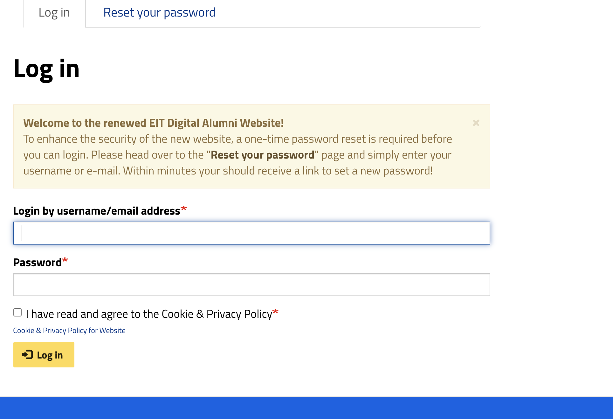Dismiss the welcome alert with the X
Screen dimensions: 613x419
[x=476, y=123]
